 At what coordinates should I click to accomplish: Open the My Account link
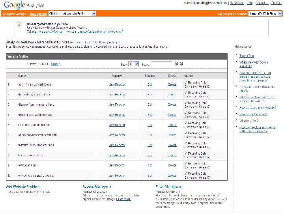point(237,3)
